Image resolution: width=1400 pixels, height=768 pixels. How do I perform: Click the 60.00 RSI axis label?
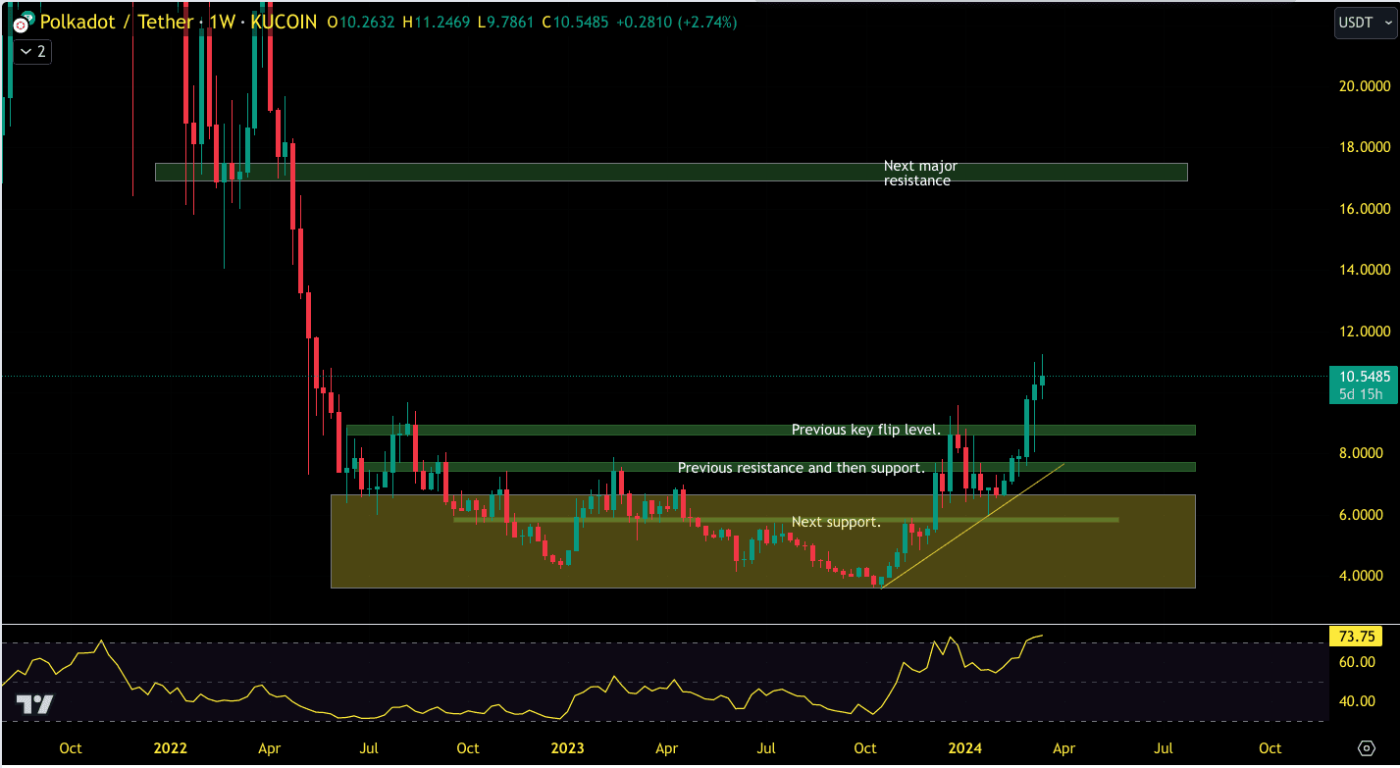(1358, 662)
